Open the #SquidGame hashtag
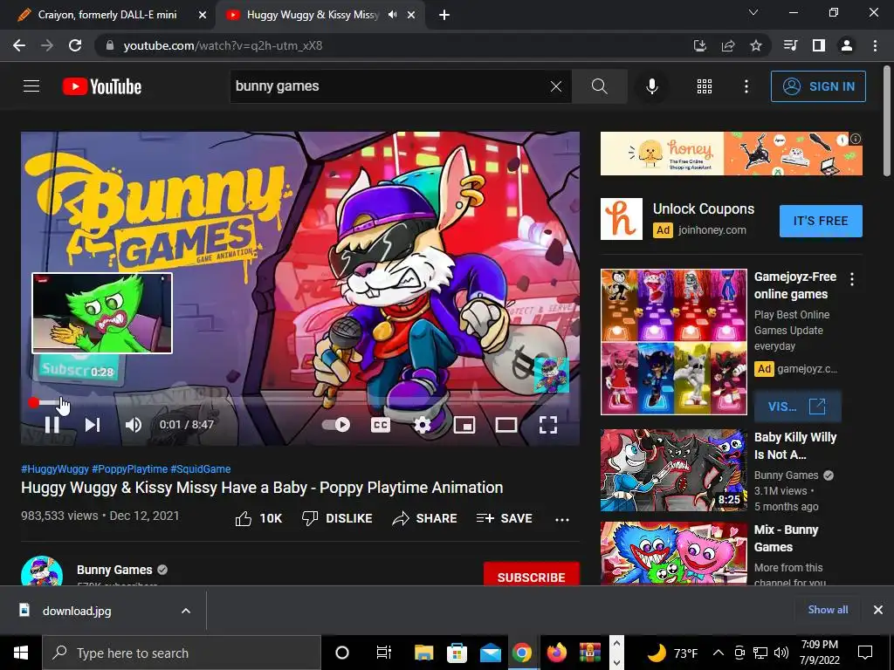Image resolution: width=894 pixels, height=670 pixels. [x=201, y=468]
